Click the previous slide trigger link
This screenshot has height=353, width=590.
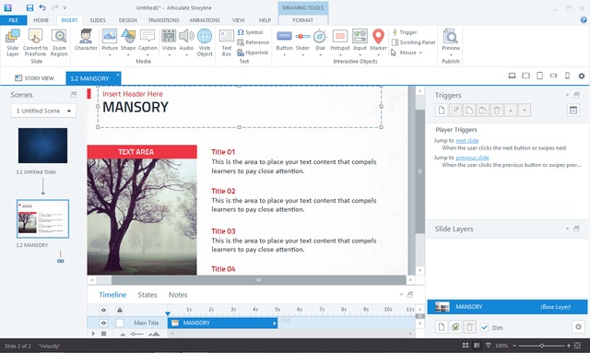tap(472, 158)
